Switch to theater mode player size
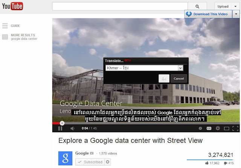Viewport: 241px width, 168px height. [x=226, y=129]
